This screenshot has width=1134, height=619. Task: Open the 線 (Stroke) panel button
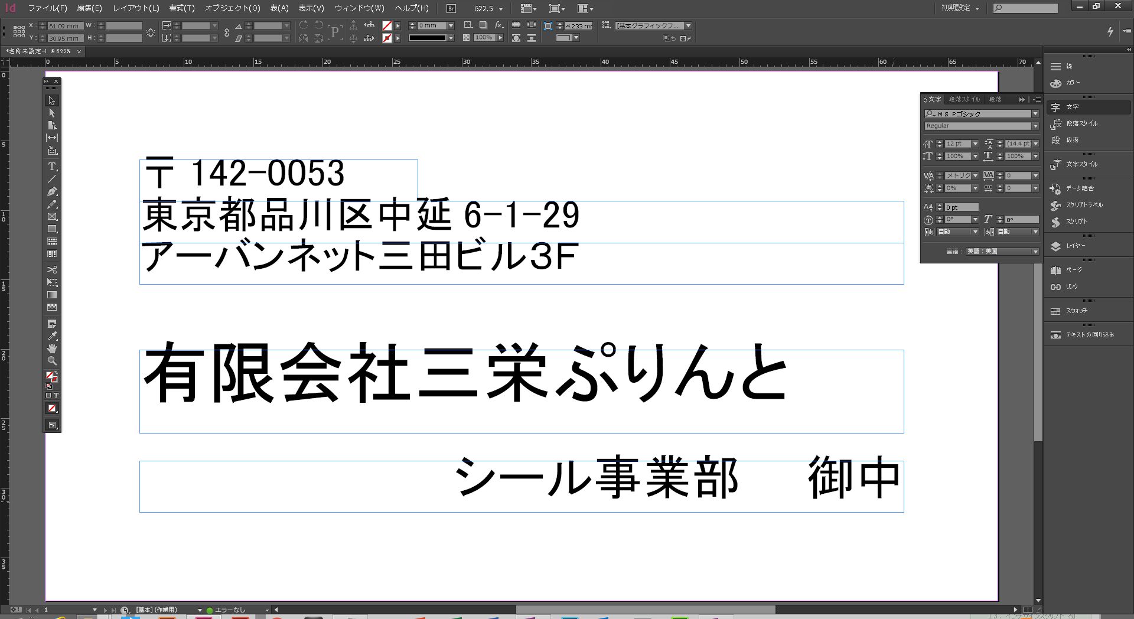pos(1088,66)
